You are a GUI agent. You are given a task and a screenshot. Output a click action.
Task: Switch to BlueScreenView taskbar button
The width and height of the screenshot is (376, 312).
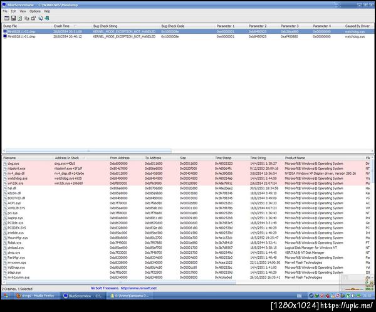pyautogui.click(x=83, y=296)
